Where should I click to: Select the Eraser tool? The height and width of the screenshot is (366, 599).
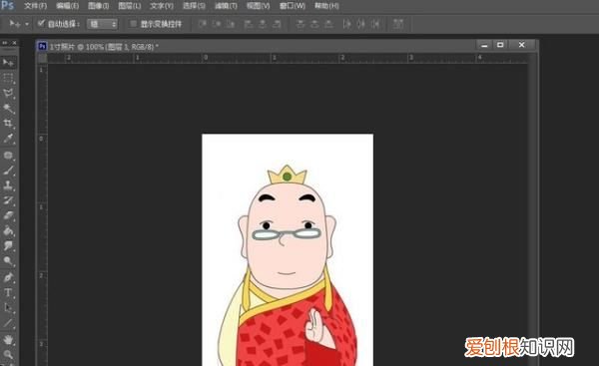[x=8, y=216]
